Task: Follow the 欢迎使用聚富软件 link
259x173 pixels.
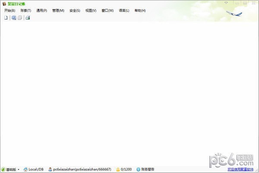Action: click(240, 170)
